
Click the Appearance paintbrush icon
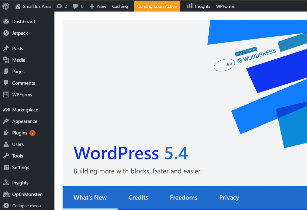6,121
